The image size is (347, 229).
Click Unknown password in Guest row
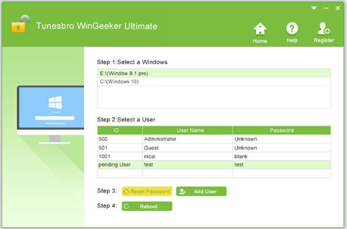point(282,148)
